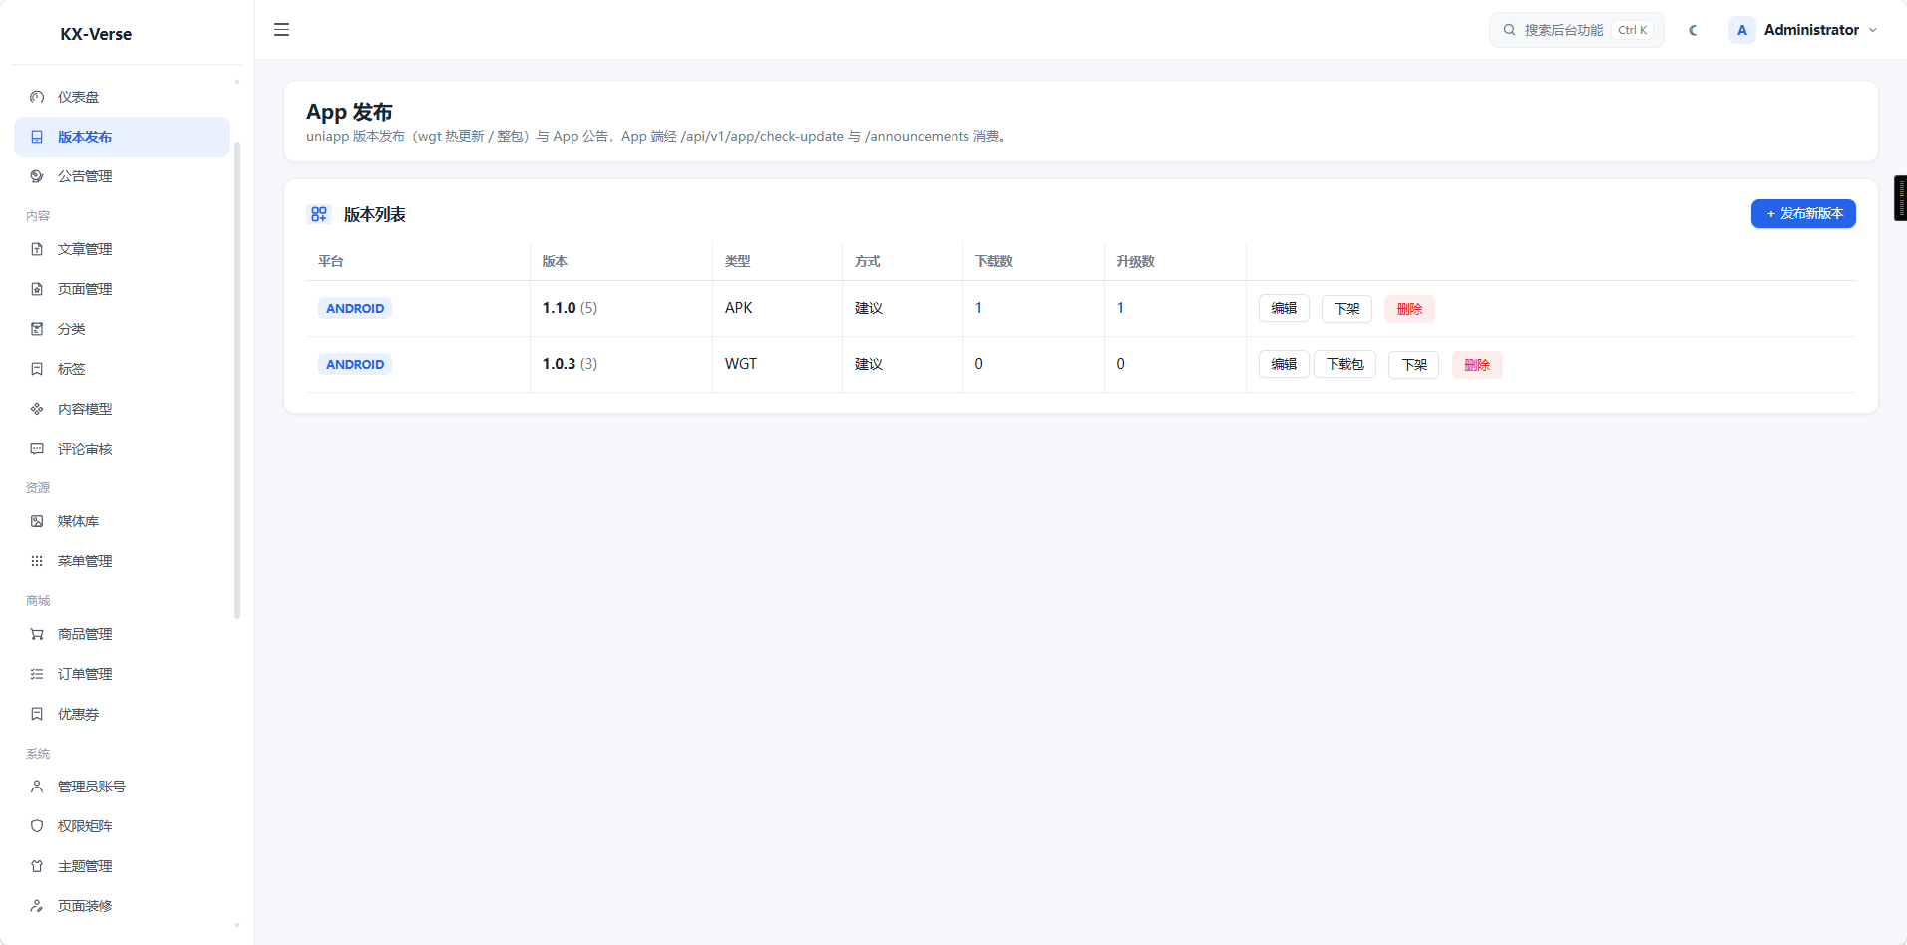This screenshot has width=1907, height=945.
Task: Toggle the sidebar with the hamburger icon
Action: point(282,30)
